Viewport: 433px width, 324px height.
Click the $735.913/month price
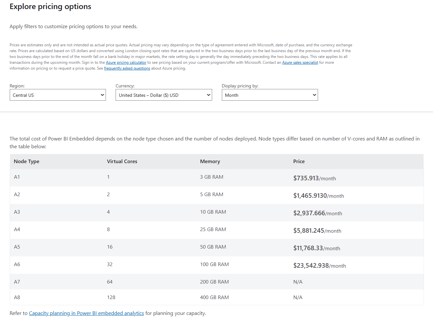(314, 178)
